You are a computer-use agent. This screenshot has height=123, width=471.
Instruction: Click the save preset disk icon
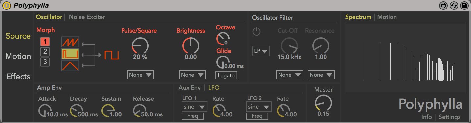(x=464, y=5)
